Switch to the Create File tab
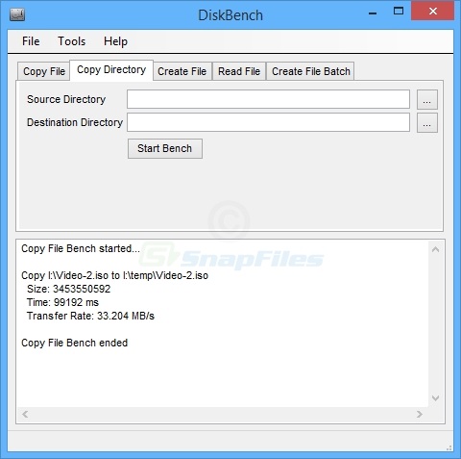This screenshot has height=459, width=461. (182, 71)
